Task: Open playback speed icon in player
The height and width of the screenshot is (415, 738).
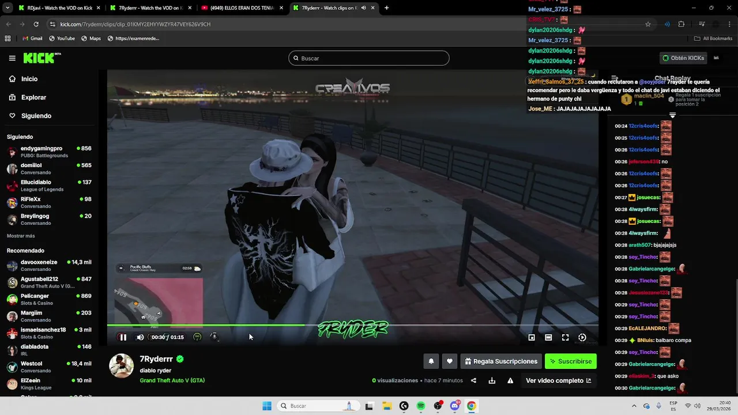Action: [582, 338]
